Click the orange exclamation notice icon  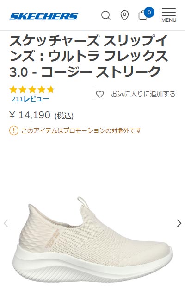tap(14, 130)
